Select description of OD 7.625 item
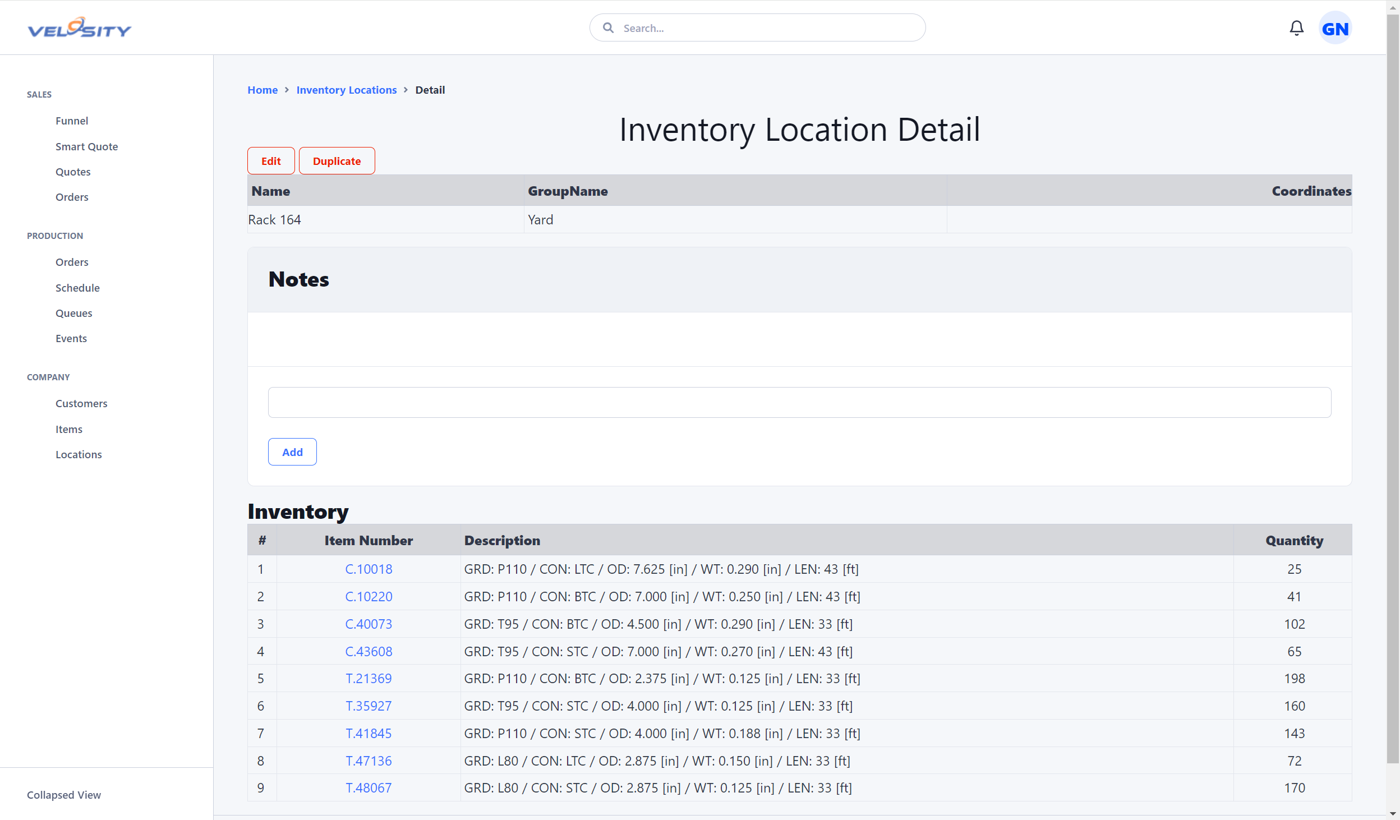 (847, 569)
